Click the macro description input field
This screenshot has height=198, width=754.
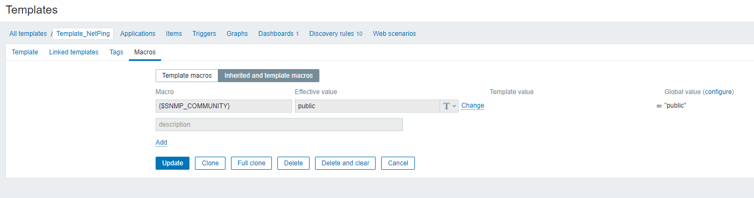[x=279, y=125]
